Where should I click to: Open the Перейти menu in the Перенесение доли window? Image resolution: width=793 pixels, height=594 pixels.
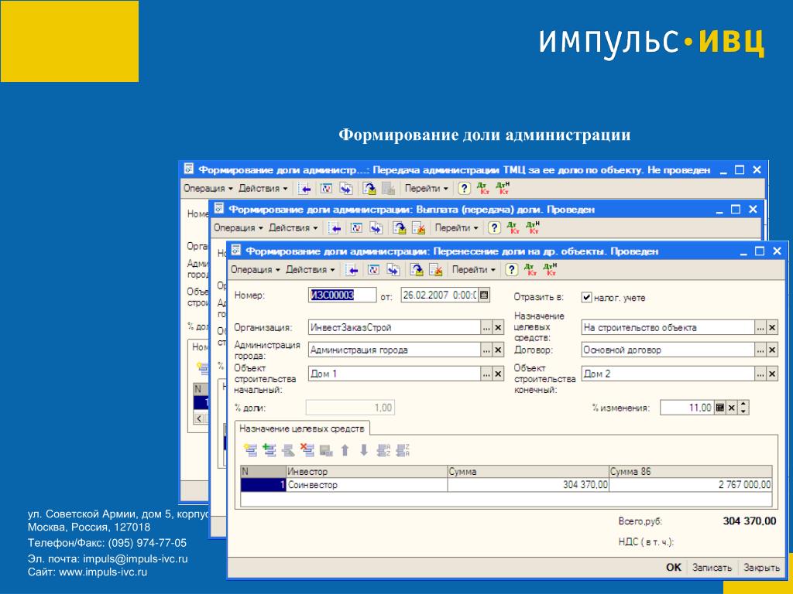473,270
